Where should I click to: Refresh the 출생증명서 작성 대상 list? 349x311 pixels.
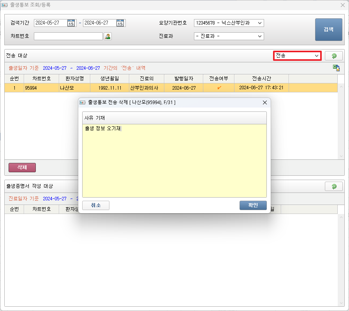point(334,186)
